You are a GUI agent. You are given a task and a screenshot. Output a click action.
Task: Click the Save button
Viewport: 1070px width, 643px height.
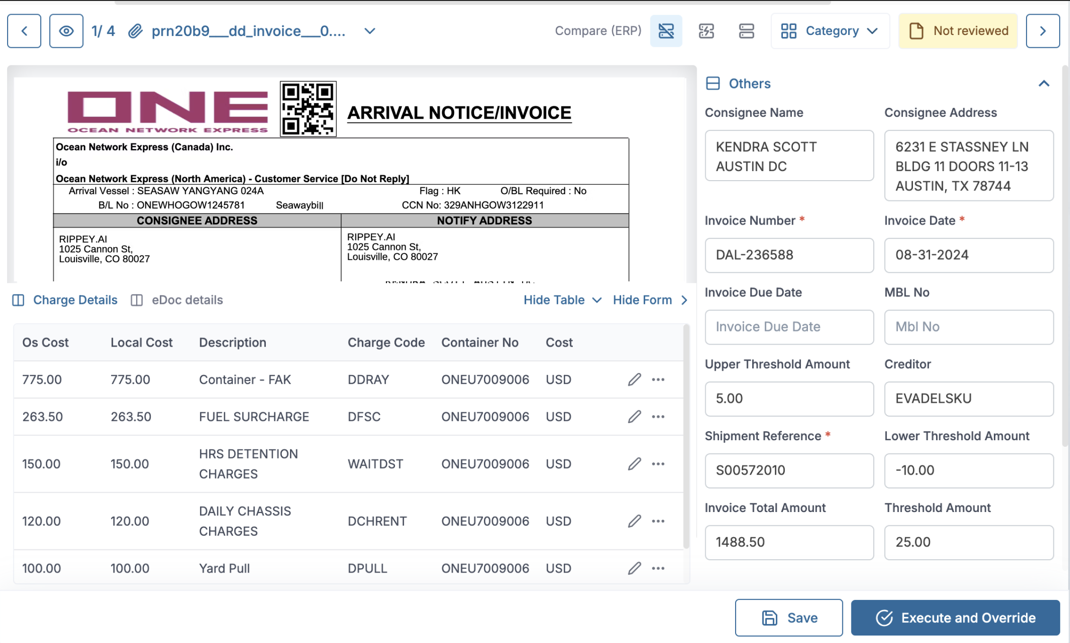789,617
